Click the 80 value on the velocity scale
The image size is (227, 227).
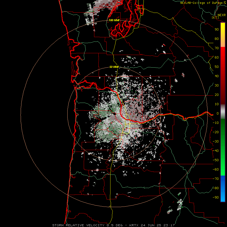click(x=217, y=39)
